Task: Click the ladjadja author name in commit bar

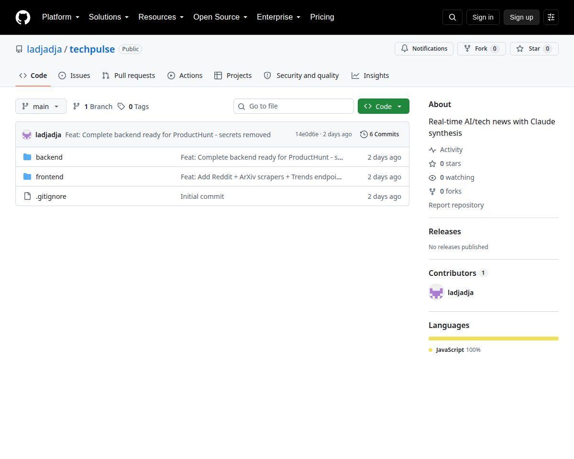Action: click(48, 135)
